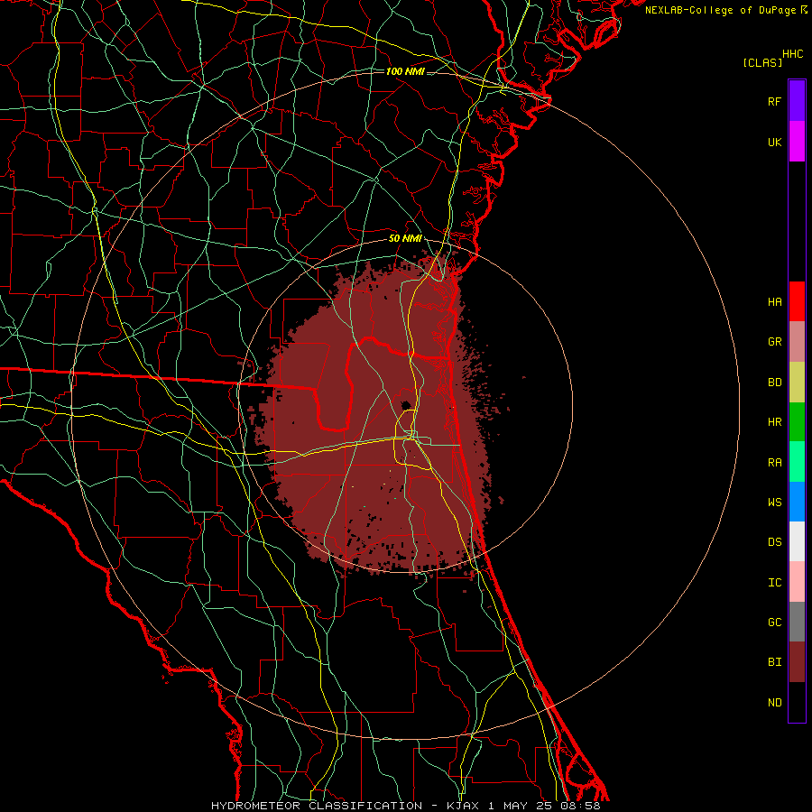Click the HA red legend swatch
The image size is (812, 812).
pyautogui.click(x=797, y=301)
